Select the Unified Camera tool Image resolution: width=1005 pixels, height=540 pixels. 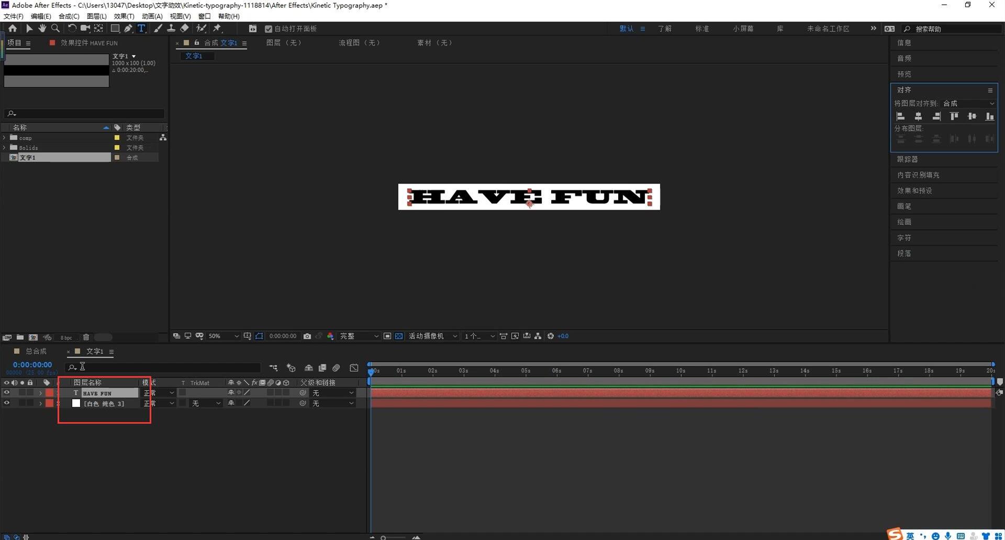click(85, 28)
